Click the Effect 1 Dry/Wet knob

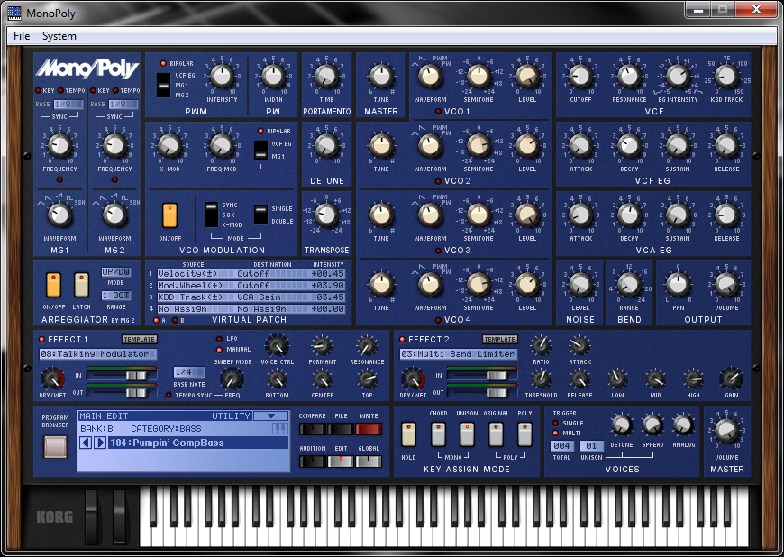(x=52, y=379)
